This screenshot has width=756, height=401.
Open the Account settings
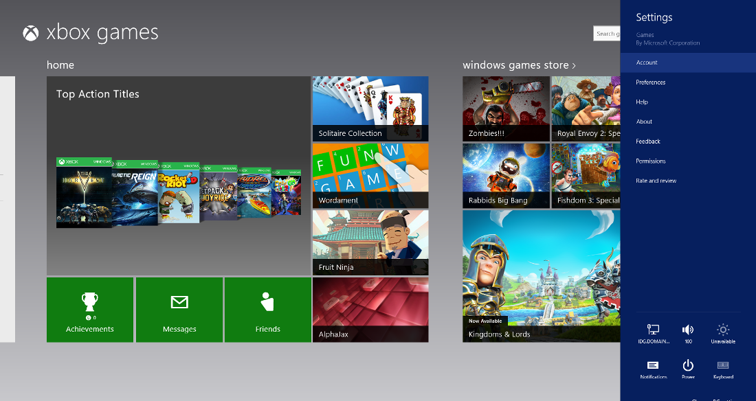[688, 62]
